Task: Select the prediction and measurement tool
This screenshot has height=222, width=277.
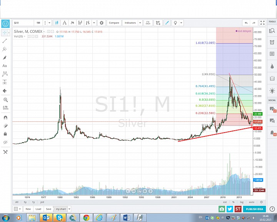Action: [x=5, y=82]
